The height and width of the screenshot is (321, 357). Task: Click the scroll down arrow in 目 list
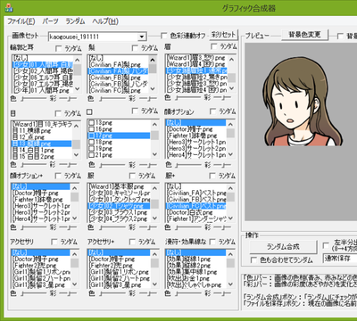click(x=76, y=155)
